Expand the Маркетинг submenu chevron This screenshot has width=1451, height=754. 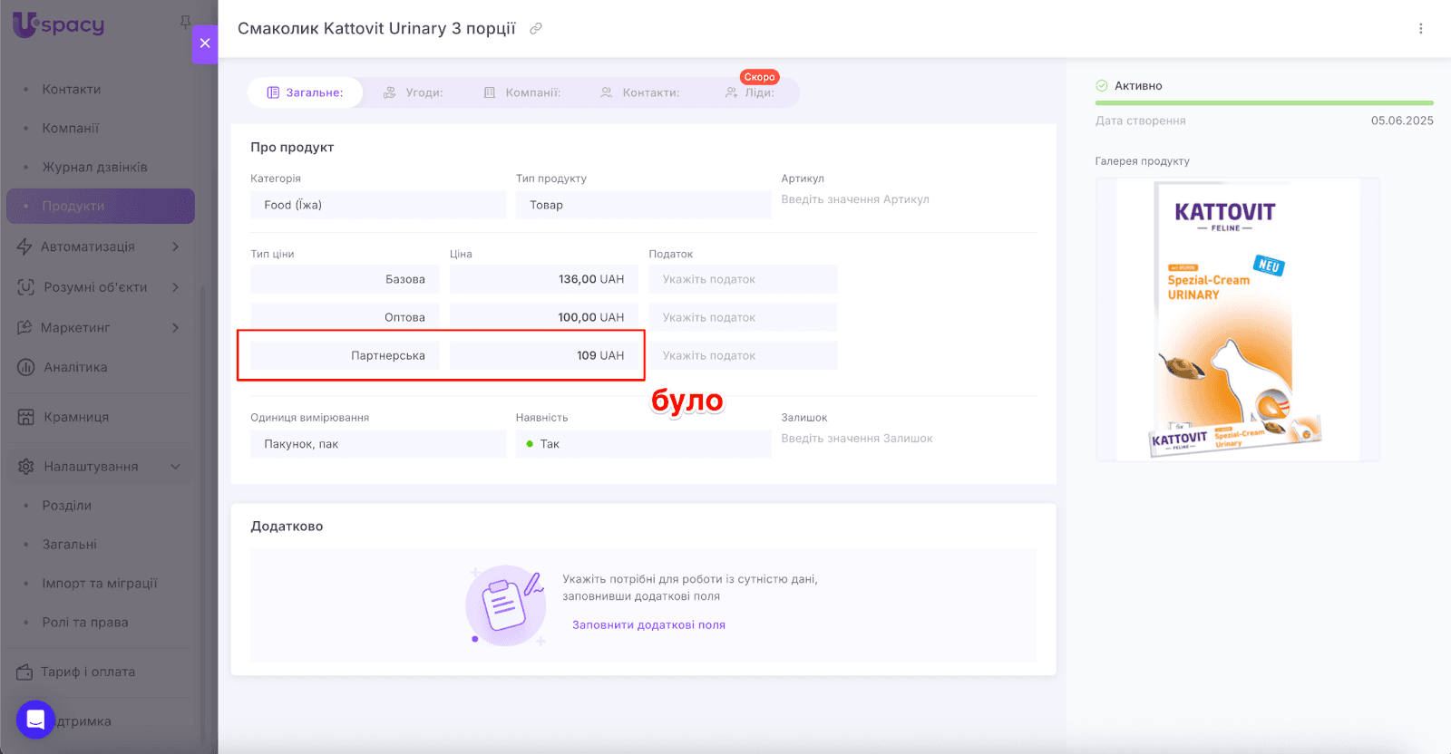tap(176, 327)
